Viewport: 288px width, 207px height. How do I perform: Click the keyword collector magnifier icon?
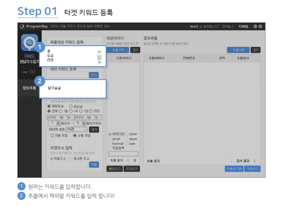[x=29, y=42]
